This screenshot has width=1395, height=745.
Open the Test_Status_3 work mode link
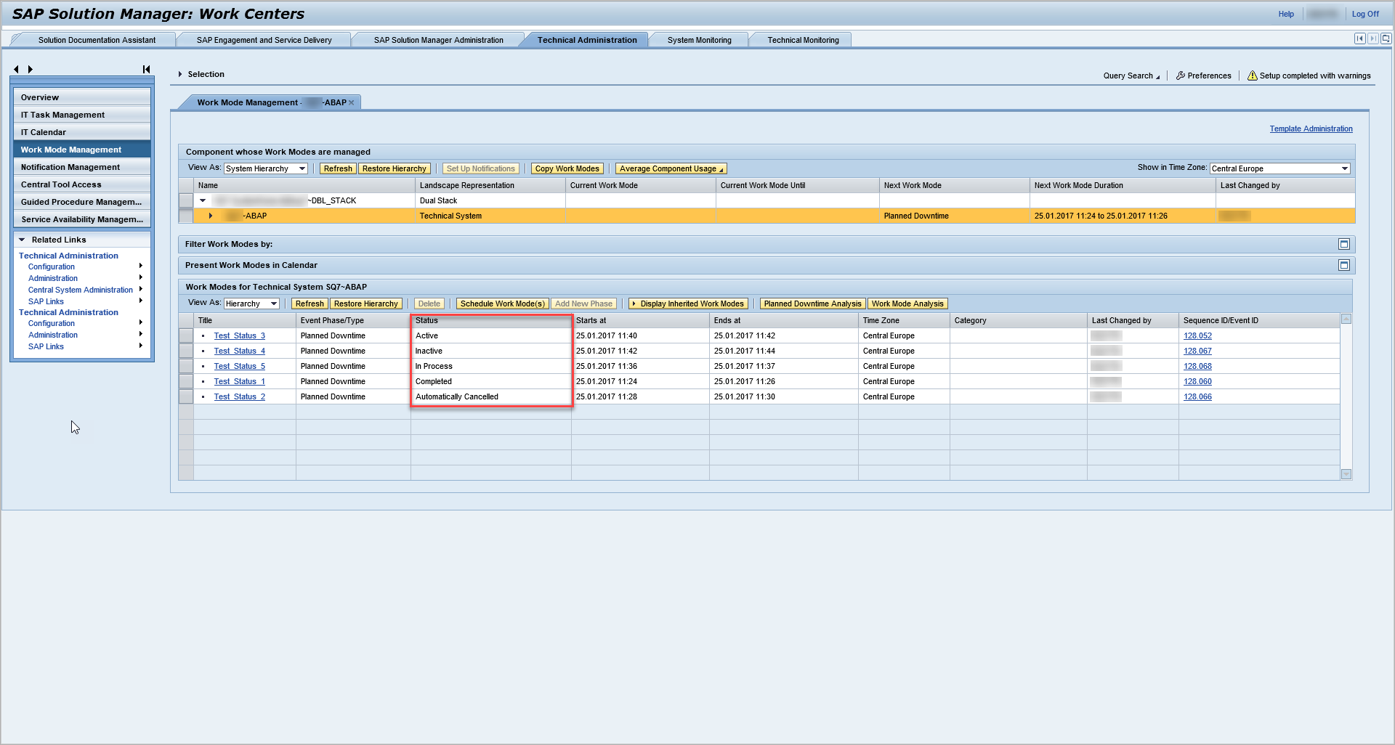(239, 335)
